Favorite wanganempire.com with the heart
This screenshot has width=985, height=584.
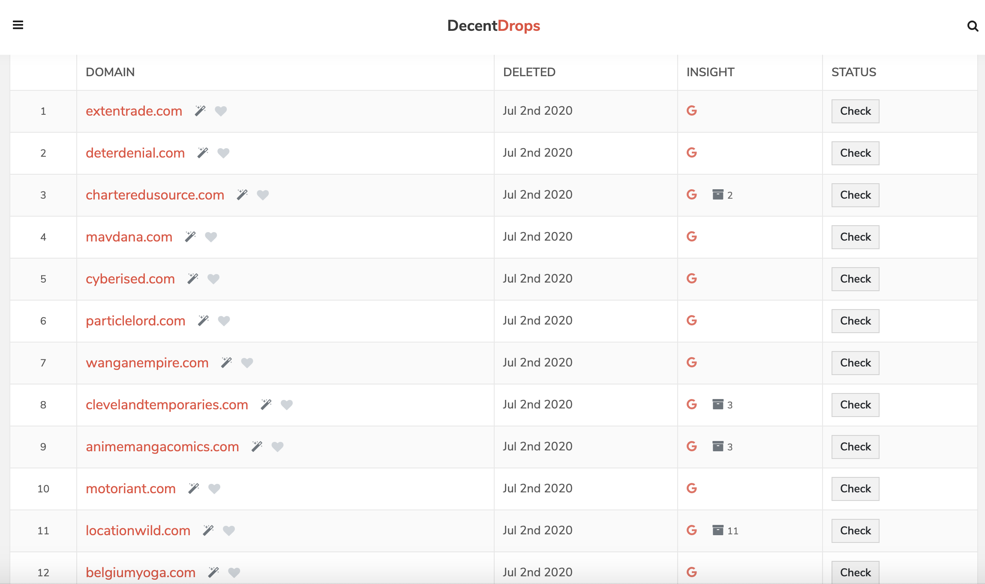(x=247, y=363)
